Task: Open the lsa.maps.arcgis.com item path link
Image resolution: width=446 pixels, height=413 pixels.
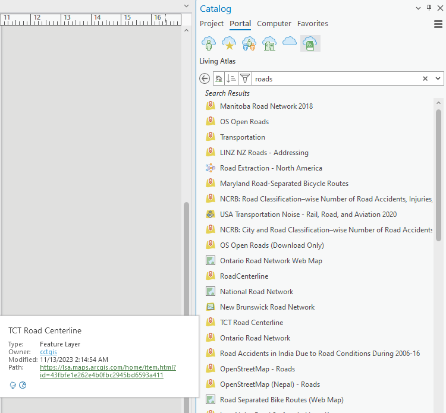Action: point(108,371)
